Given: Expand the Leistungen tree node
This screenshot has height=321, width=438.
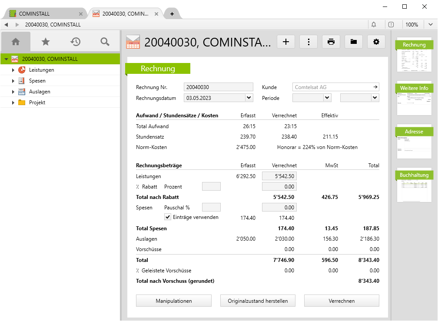Looking at the screenshot, I should tap(13, 70).
